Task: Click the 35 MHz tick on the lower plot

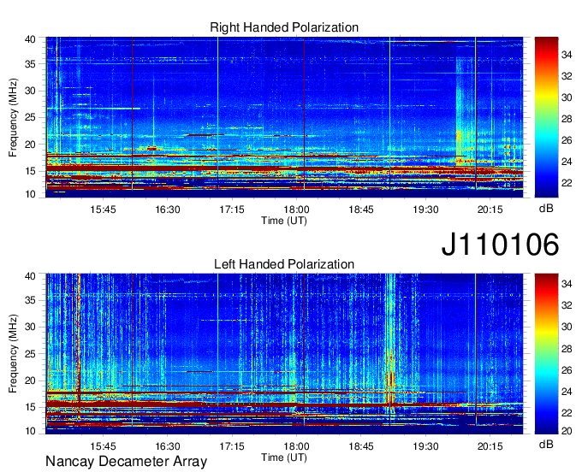Action: (31, 300)
